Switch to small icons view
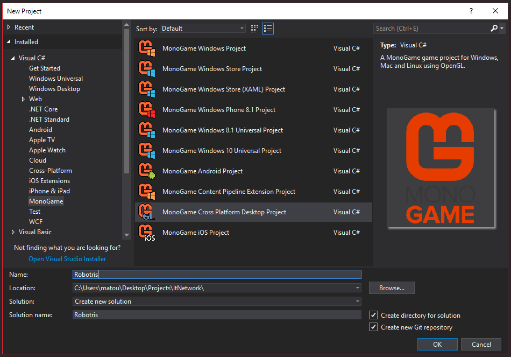 coord(254,29)
